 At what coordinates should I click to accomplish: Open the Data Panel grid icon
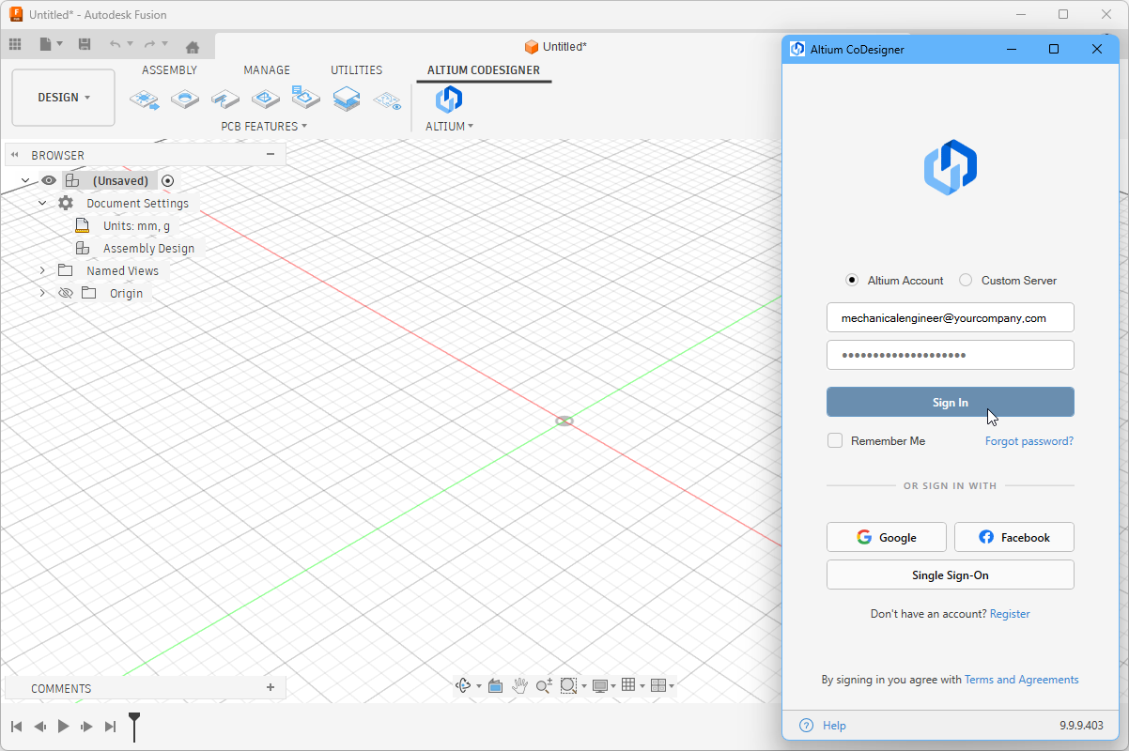point(15,45)
